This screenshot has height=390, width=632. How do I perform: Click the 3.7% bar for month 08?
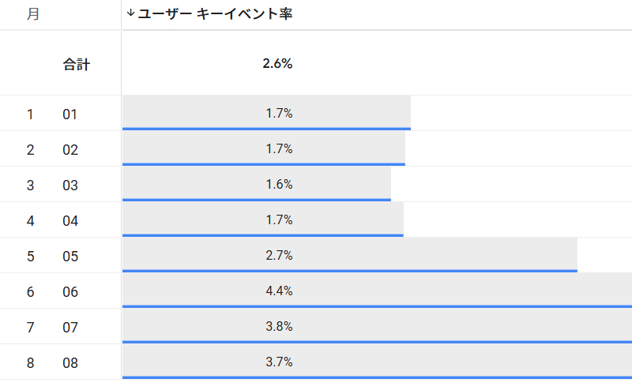279,362
